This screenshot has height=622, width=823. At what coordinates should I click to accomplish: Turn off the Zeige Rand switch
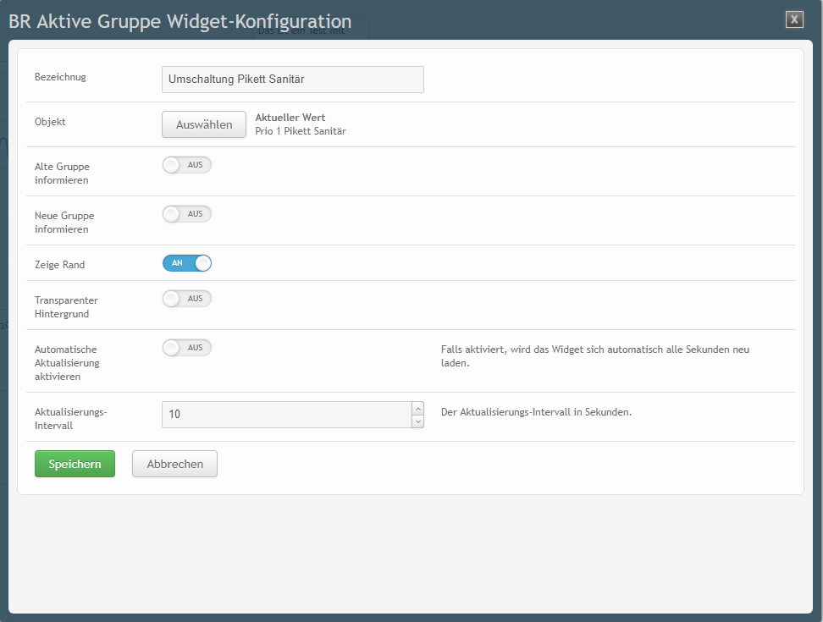click(187, 263)
